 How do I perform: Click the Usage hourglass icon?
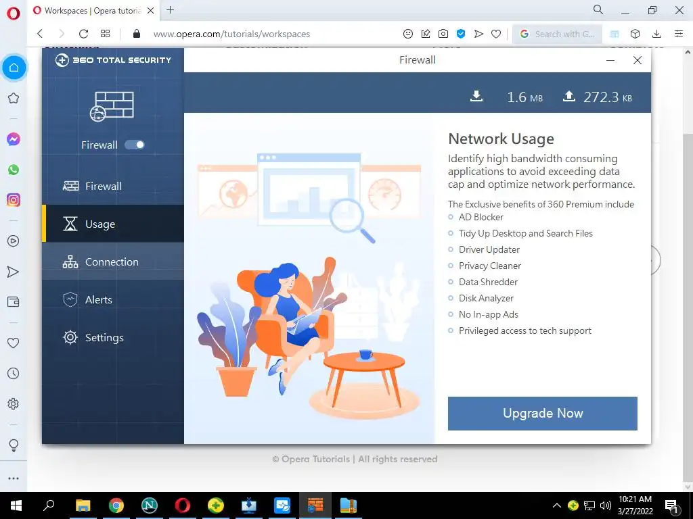70,224
